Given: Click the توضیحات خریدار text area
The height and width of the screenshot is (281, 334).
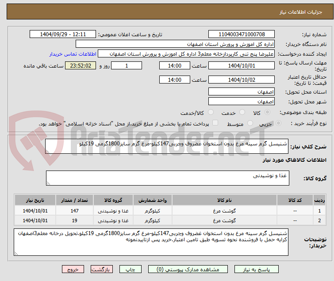Looking at the screenshot, I should (151, 242).
